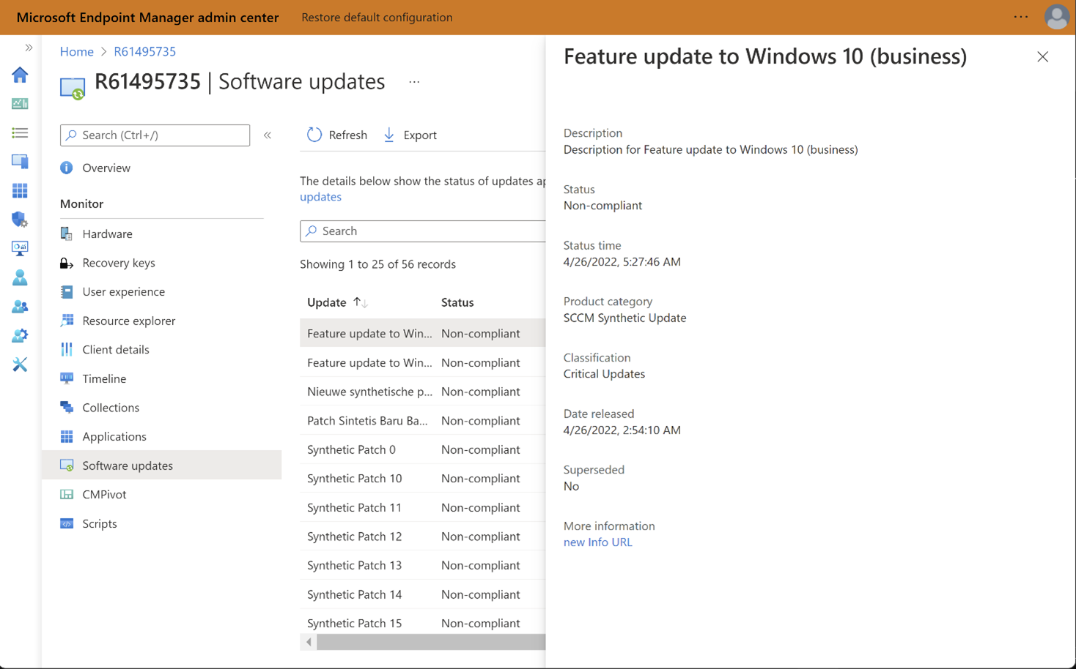Open Tenant administration gear icon
The image size is (1076, 669).
click(x=20, y=335)
